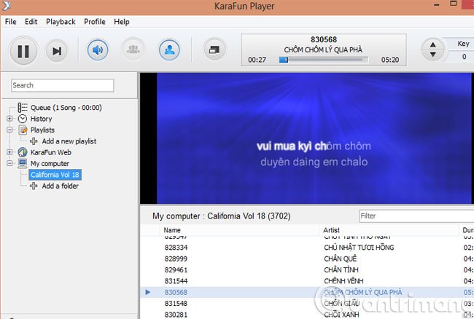Click the play indicator arrow on row 830568
474x319 pixels.
pyautogui.click(x=148, y=292)
